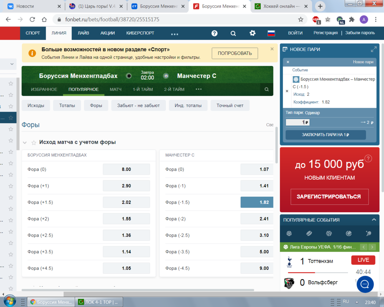Open live chat support bubble
Image resolution: width=384 pixels, height=307 pixels.
coord(365,284)
